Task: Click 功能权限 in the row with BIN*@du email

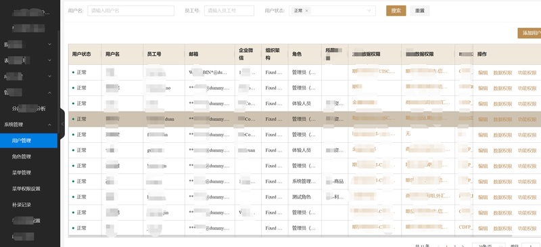Action: [x=527, y=72]
